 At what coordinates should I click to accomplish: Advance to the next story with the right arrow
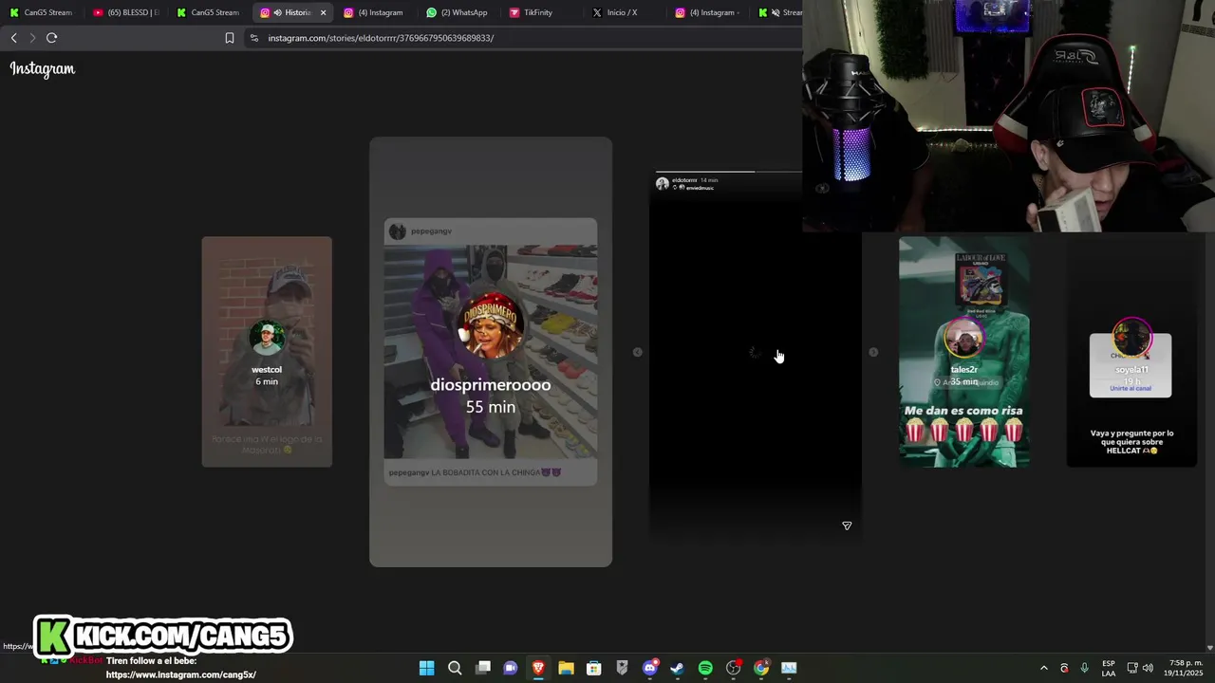coord(873,352)
